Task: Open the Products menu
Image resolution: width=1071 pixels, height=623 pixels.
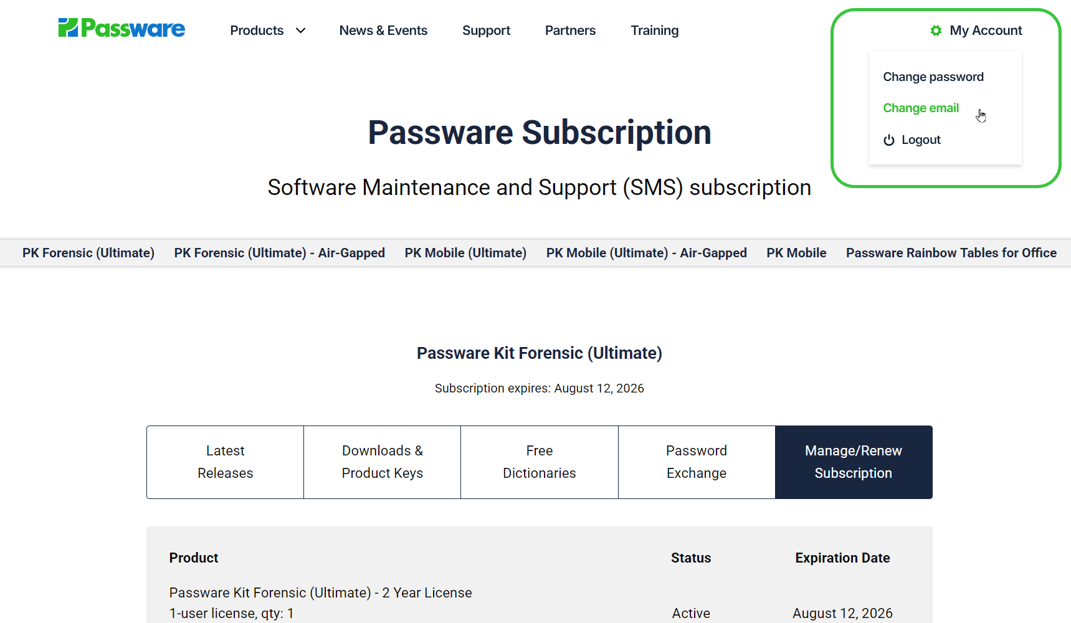Action: [257, 31]
